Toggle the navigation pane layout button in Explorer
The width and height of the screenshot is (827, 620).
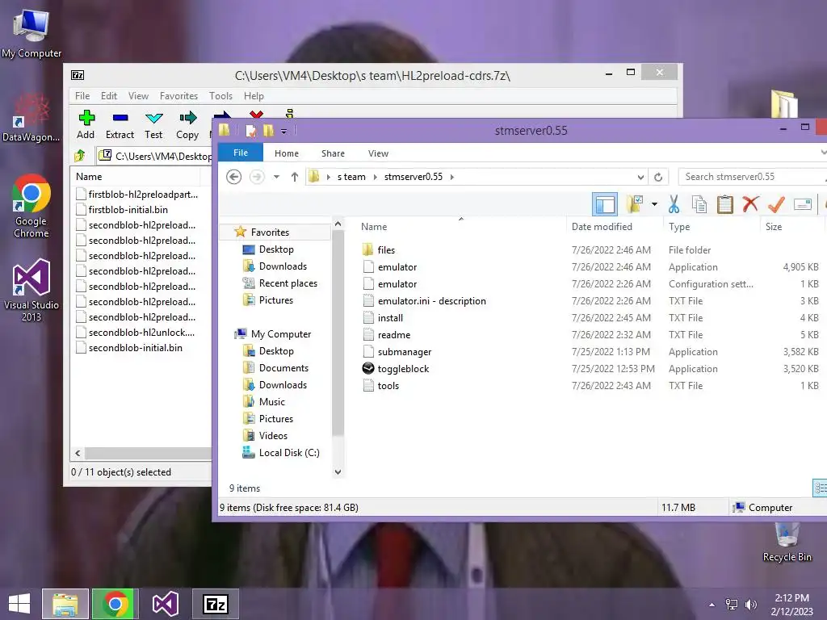click(604, 204)
